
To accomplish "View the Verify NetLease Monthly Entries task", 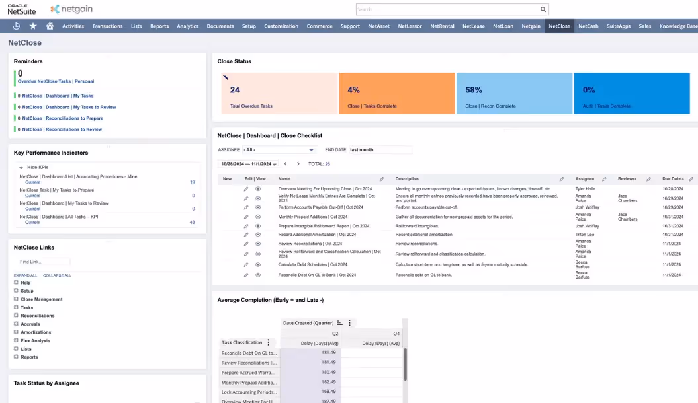I will 258,198.
